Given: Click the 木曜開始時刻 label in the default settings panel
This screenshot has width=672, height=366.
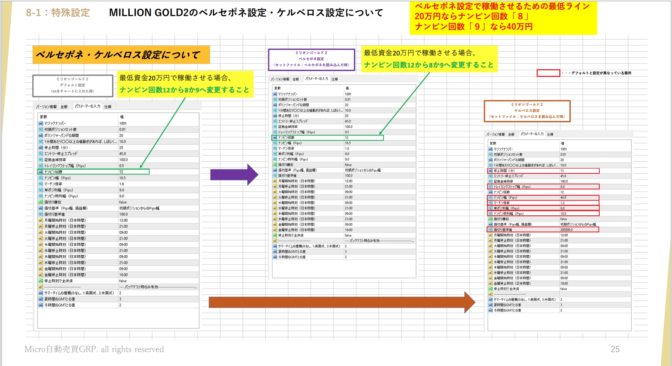Looking at the screenshot, I should [65, 257].
